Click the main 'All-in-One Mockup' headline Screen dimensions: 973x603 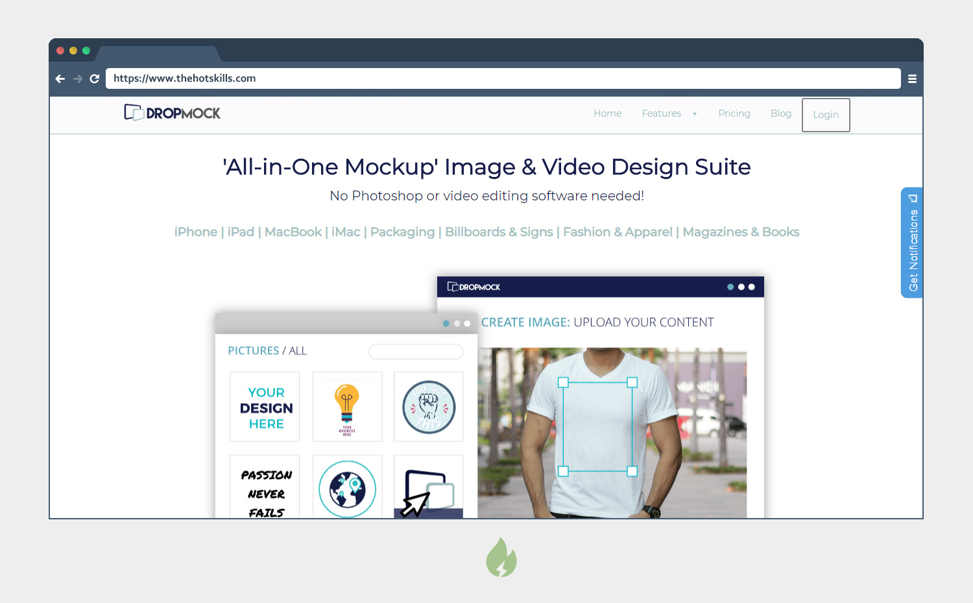click(x=486, y=167)
